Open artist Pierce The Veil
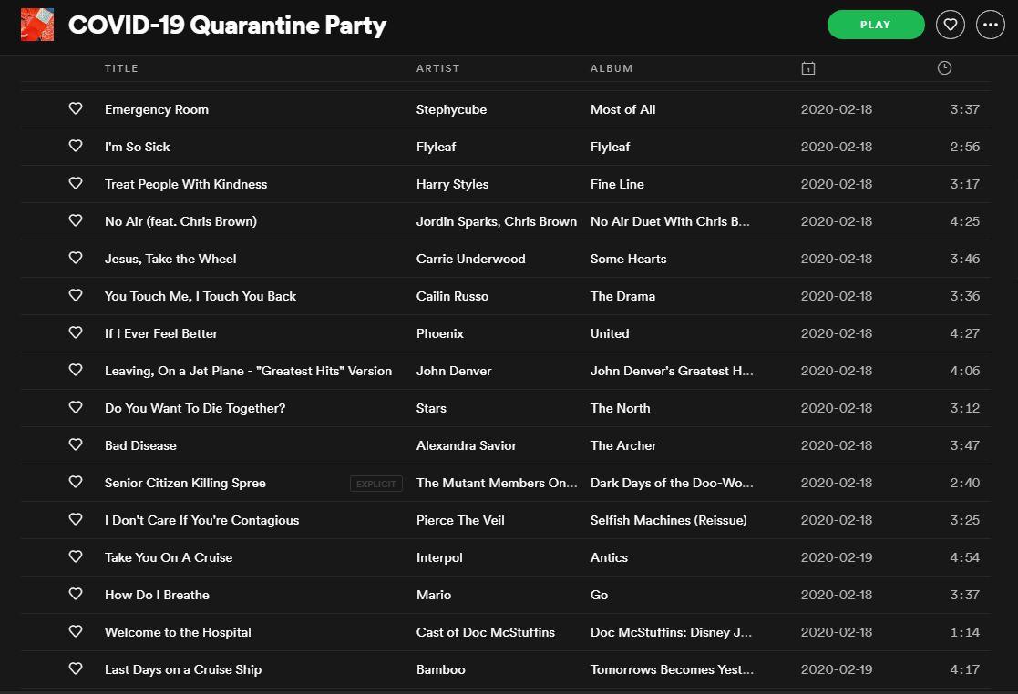 coord(460,520)
